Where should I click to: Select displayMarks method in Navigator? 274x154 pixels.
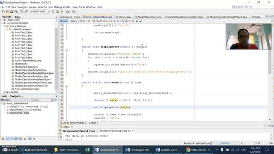pos(25,110)
